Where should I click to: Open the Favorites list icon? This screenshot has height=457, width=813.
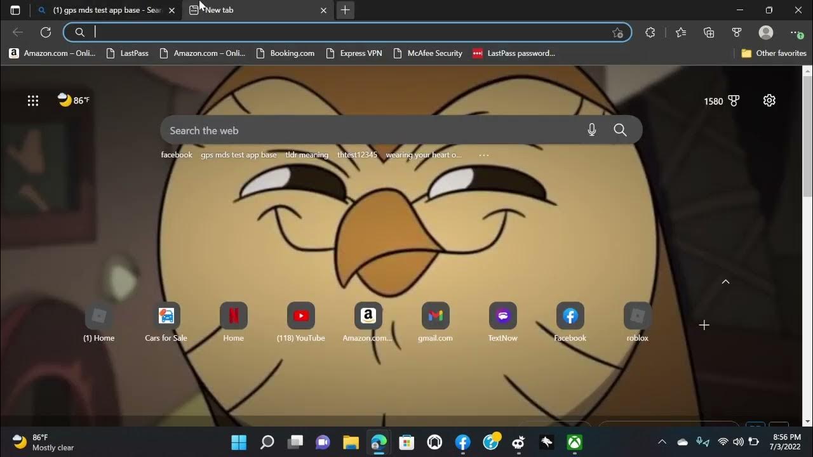coord(681,32)
